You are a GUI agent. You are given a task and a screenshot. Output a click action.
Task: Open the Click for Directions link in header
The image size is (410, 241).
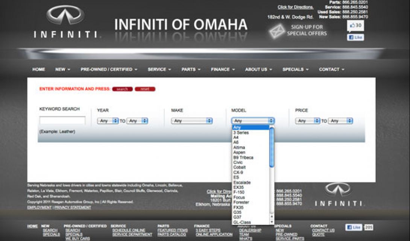[x=295, y=7]
